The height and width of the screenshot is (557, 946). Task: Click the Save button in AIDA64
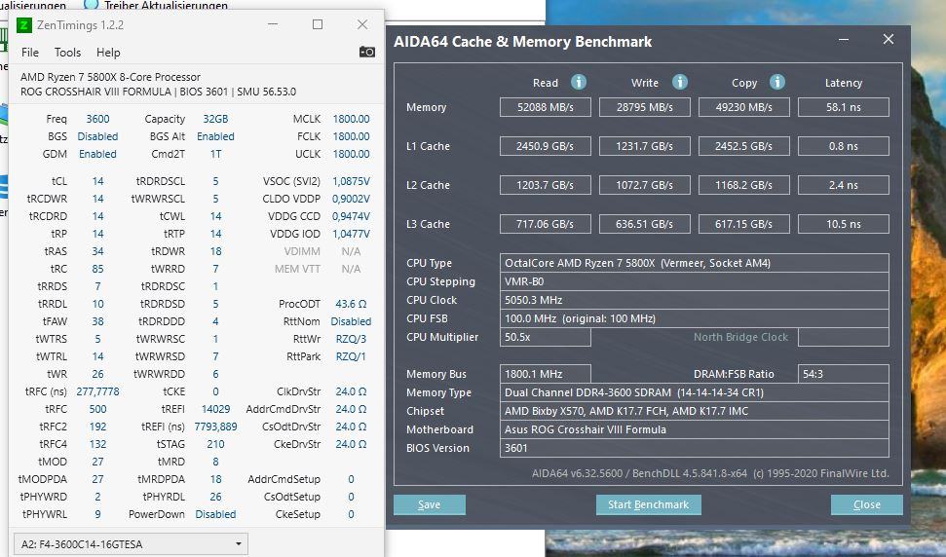tap(430, 504)
